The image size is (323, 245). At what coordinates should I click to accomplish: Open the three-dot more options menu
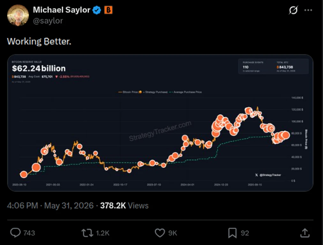click(308, 10)
